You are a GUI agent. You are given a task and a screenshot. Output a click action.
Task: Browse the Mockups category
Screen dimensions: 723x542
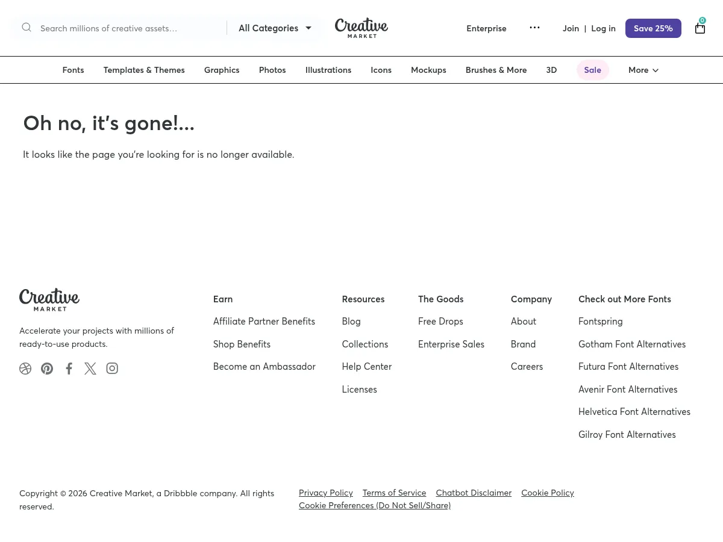[x=428, y=70]
